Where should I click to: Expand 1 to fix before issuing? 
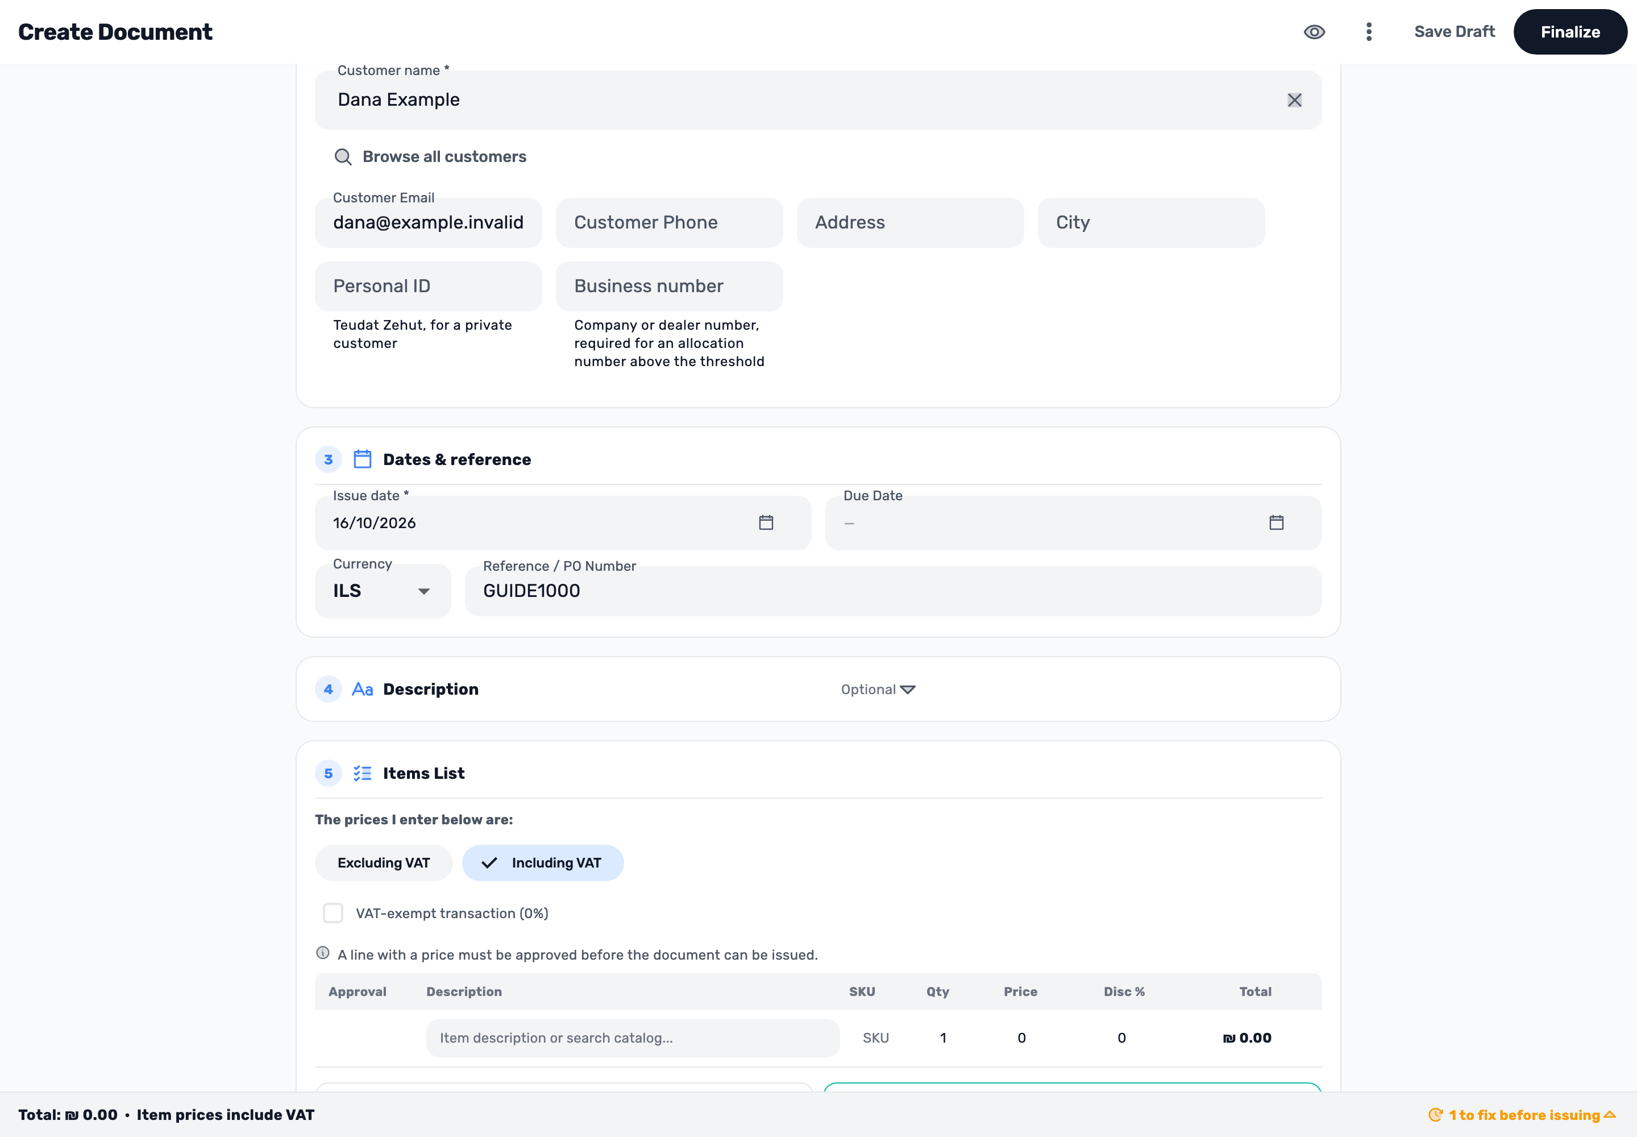pyautogui.click(x=1522, y=1115)
